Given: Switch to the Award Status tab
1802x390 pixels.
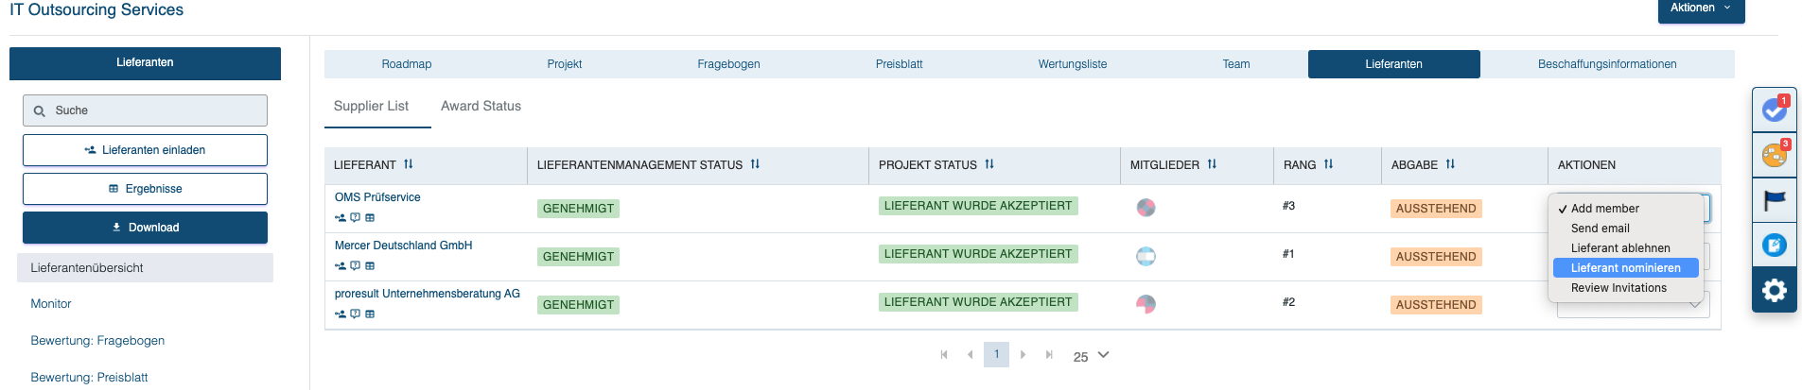Looking at the screenshot, I should pos(481,107).
